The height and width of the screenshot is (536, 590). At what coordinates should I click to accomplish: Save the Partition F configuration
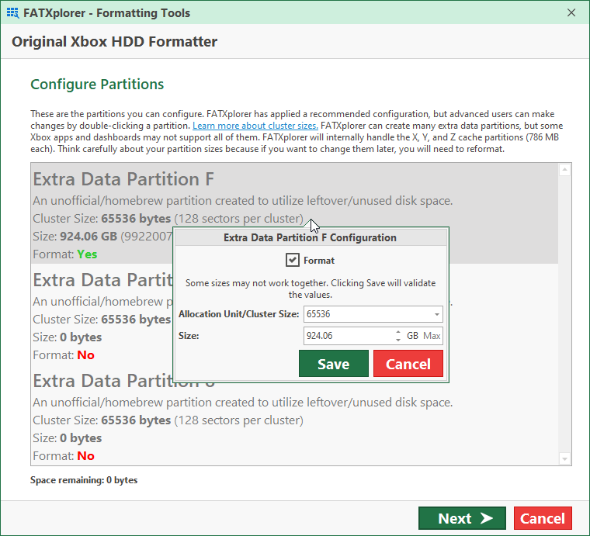coord(333,364)
